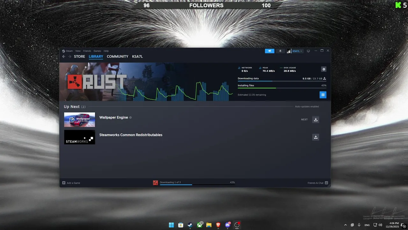The width and height of the screenshot is (408, 230).
Task: Click the Peak 70.4 MB/s stat
Action: (x=267, y=69)
